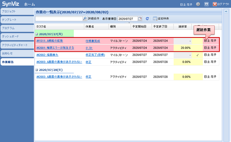This screenshot has height=142, width=231.
Task: Click the 追加検索 toolbar button
Action: [x=161, y=19]
